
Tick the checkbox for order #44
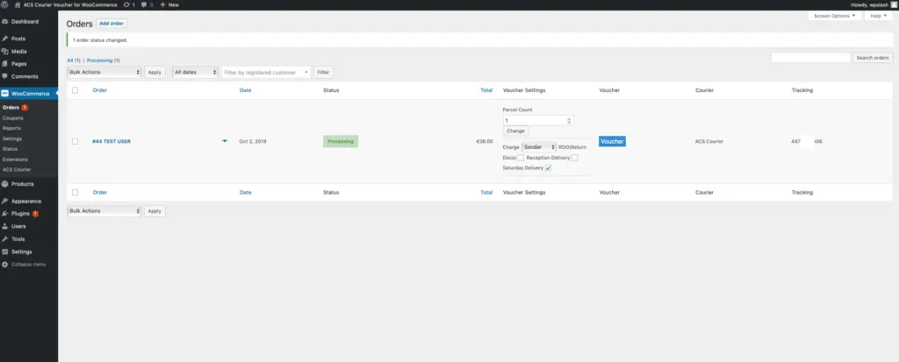[76, 141]
